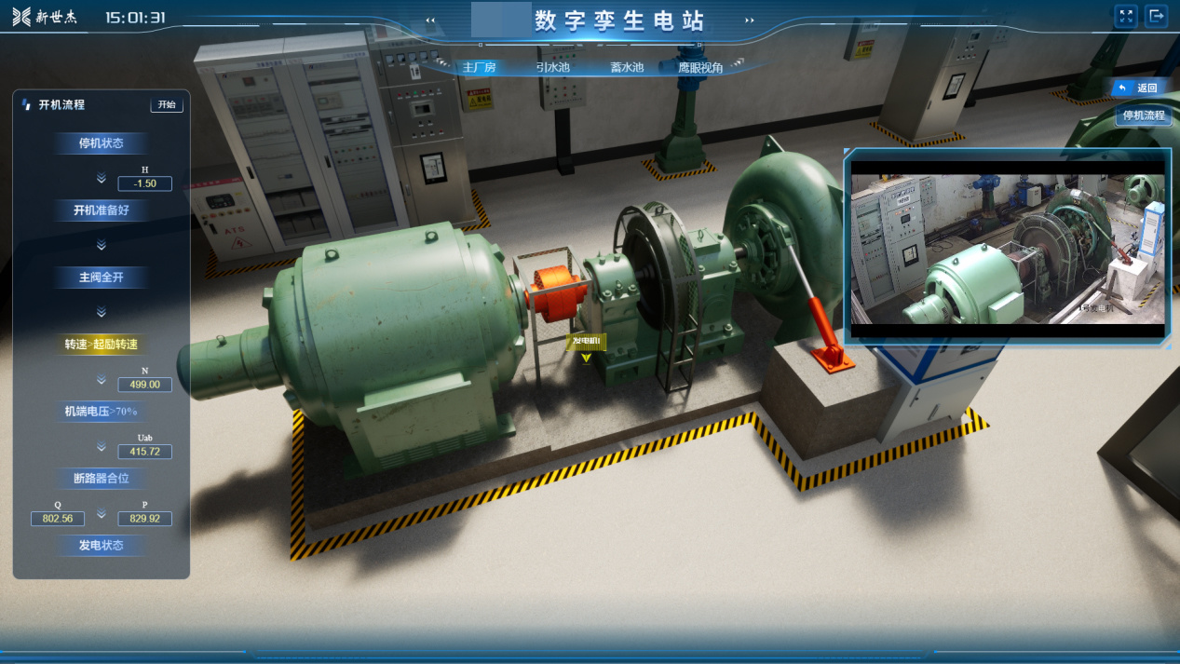This screenshot has height=664, width=1180.
Task: Select the 蓄水池 tab
Action: [627, 67]
